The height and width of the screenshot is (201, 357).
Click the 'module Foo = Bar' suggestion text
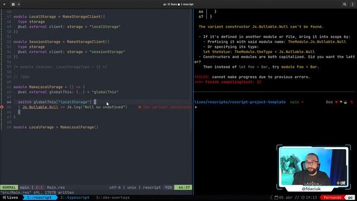coord(299,67)
